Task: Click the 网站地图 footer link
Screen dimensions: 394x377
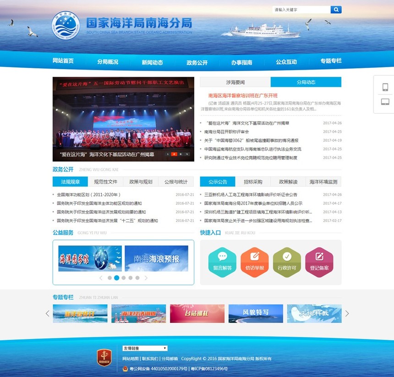Action: (x=131, y=359)
